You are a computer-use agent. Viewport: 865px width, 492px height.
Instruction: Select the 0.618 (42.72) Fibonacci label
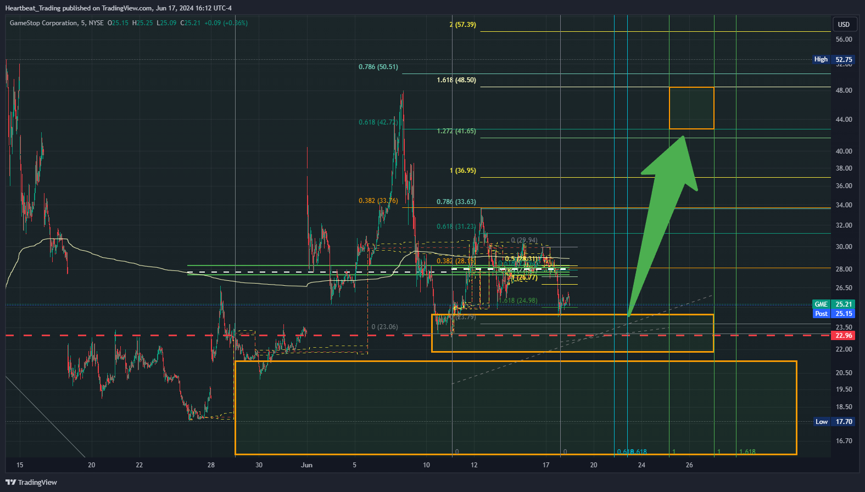click(x=378, y=122)
